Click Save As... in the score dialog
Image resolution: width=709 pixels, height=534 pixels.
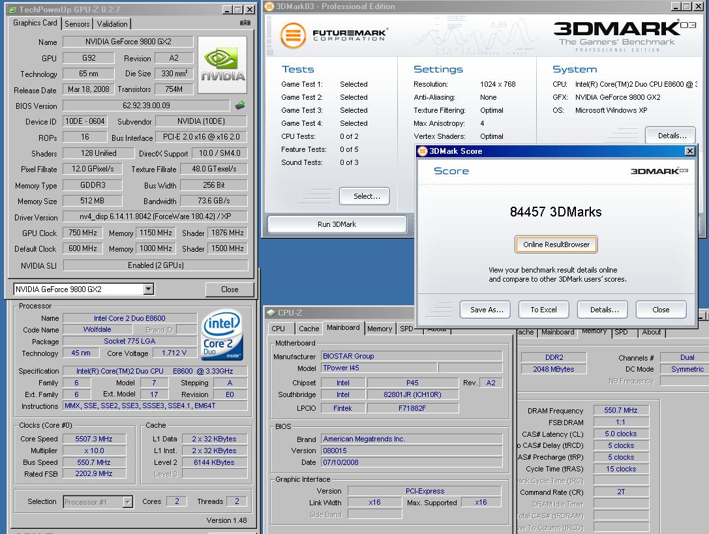[485, 310]
